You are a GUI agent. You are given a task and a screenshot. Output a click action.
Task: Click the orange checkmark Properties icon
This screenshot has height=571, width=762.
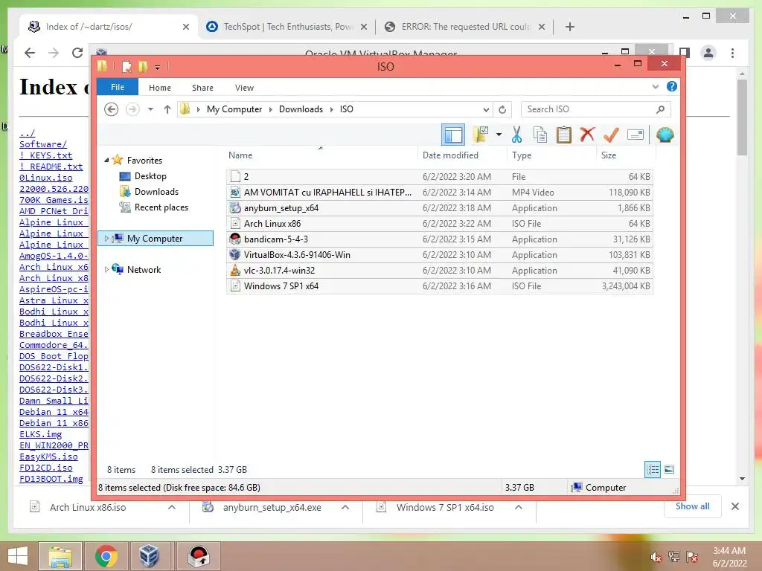pos(611,135)
